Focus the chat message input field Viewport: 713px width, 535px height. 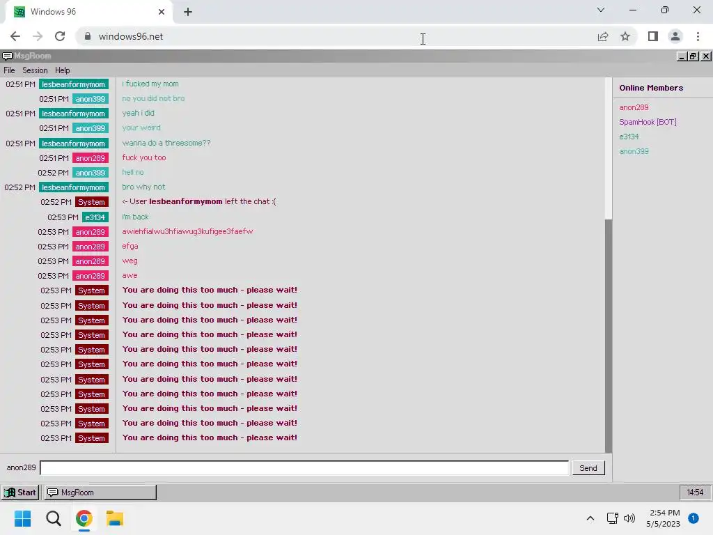[x=304, y=467]
